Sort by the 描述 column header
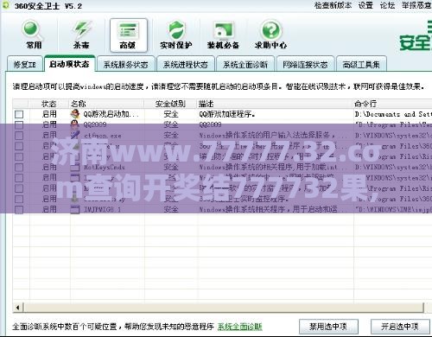 coord(276,104)
